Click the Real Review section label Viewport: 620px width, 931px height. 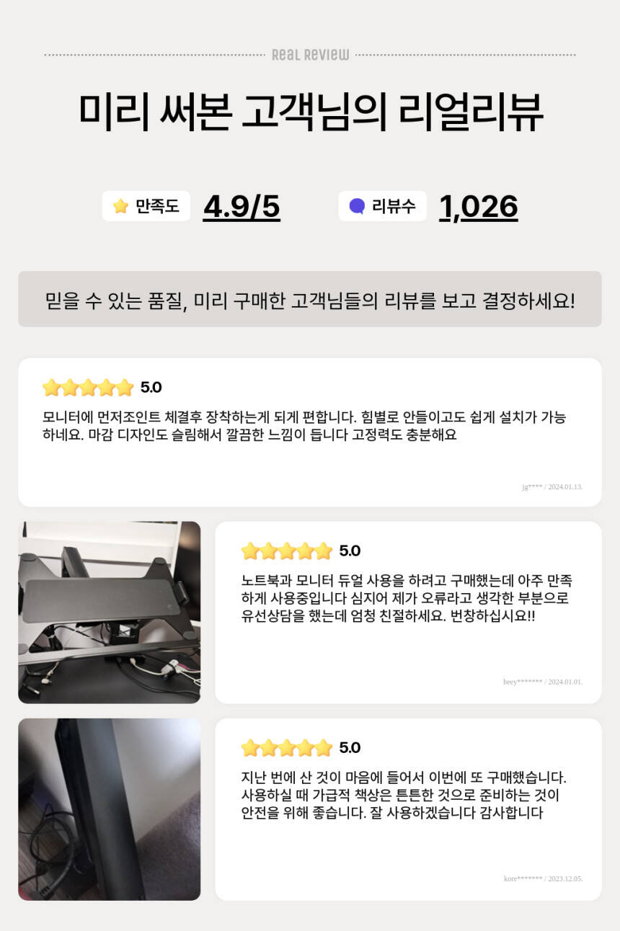pyautogui.click(x=310, y=55)
